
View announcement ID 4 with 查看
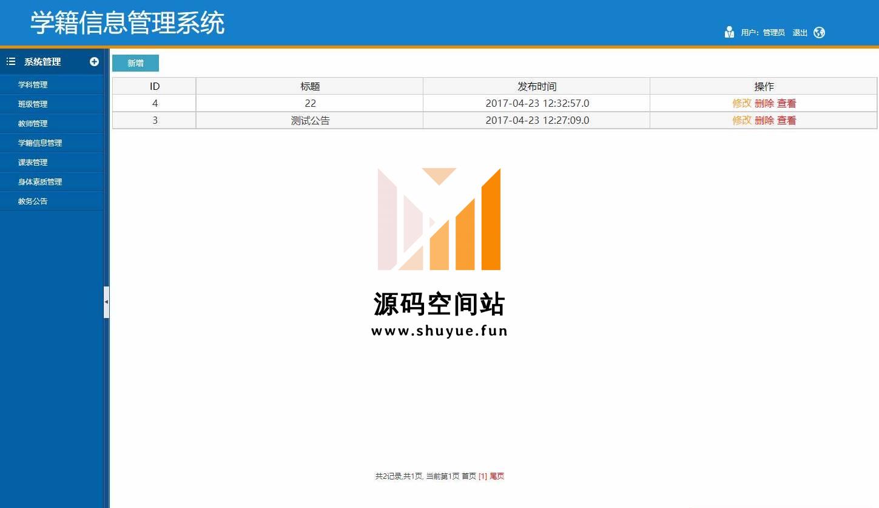(x=786, y=103)
